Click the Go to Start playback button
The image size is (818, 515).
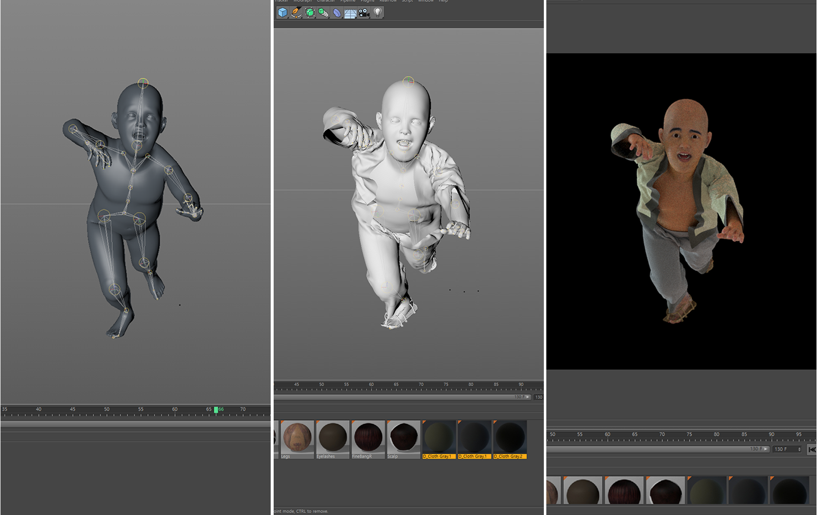[x=812, y=449]
